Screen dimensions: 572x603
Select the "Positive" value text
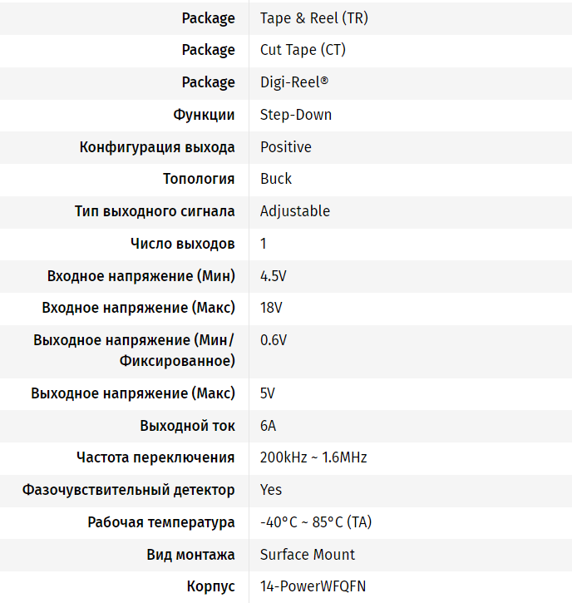point(286,147)
